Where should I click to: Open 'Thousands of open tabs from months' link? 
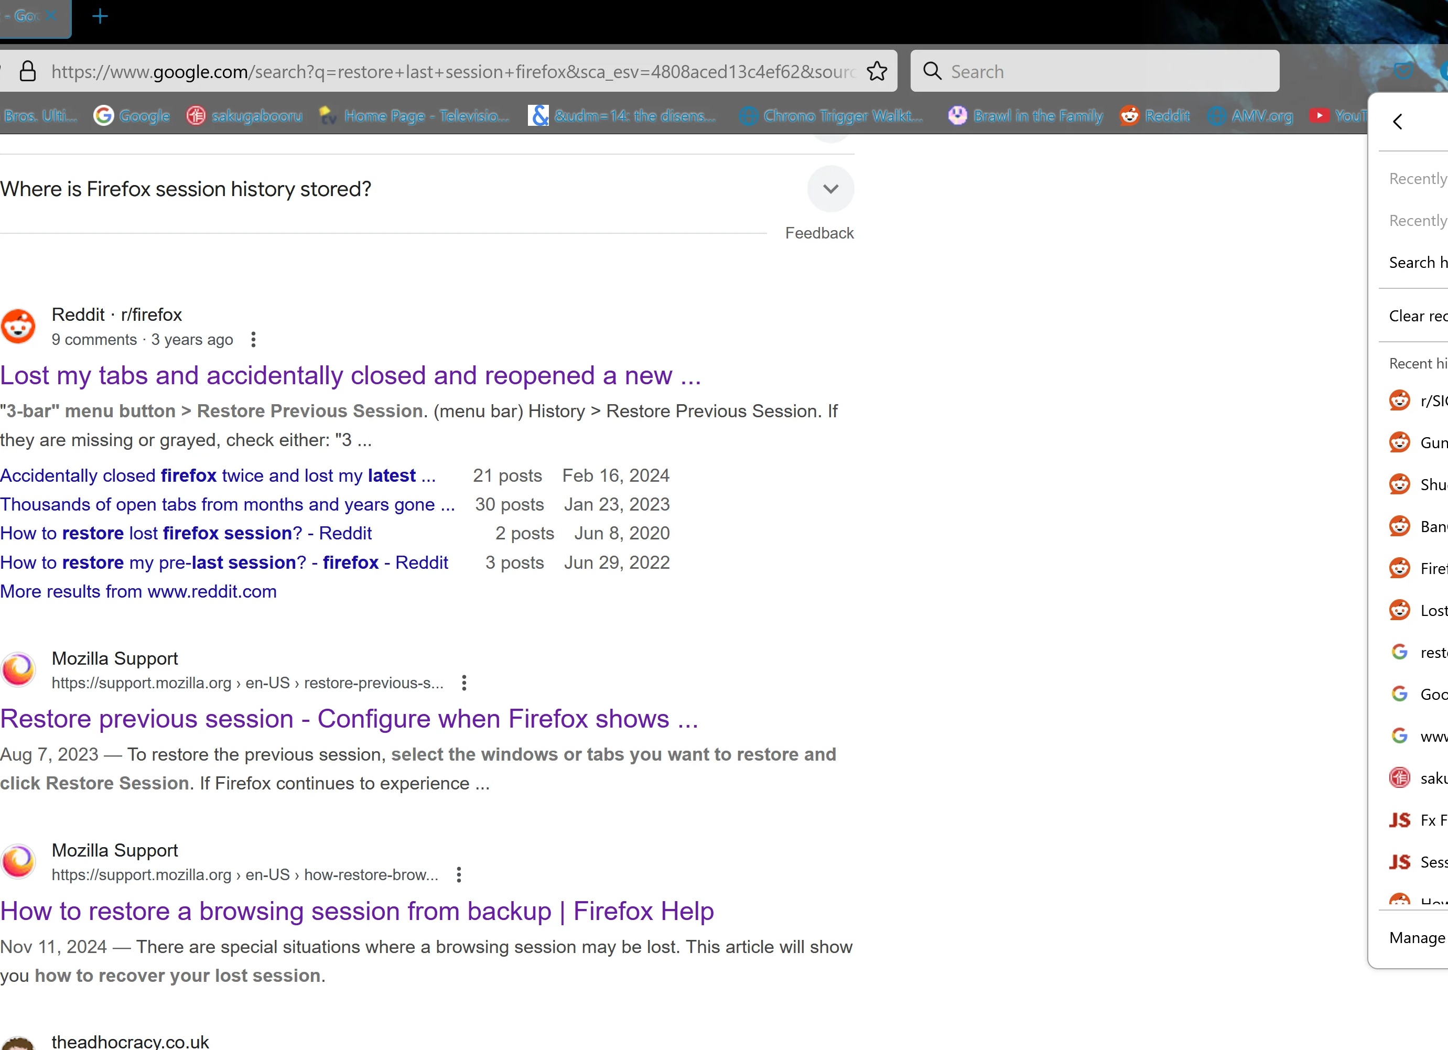coord(228,504)
